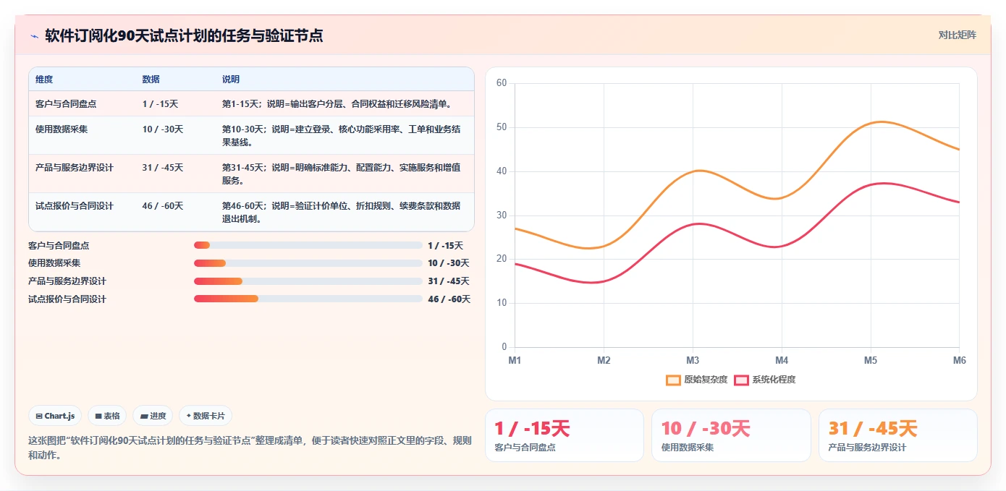Viewport: 1006px width, 491px height.
Task: Click the M1 axis label
Action: (x=515, y=360)
